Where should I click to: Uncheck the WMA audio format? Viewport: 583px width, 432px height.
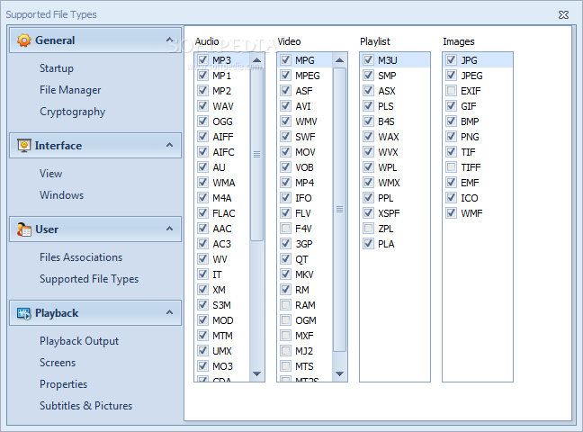[x=202, y=183]
